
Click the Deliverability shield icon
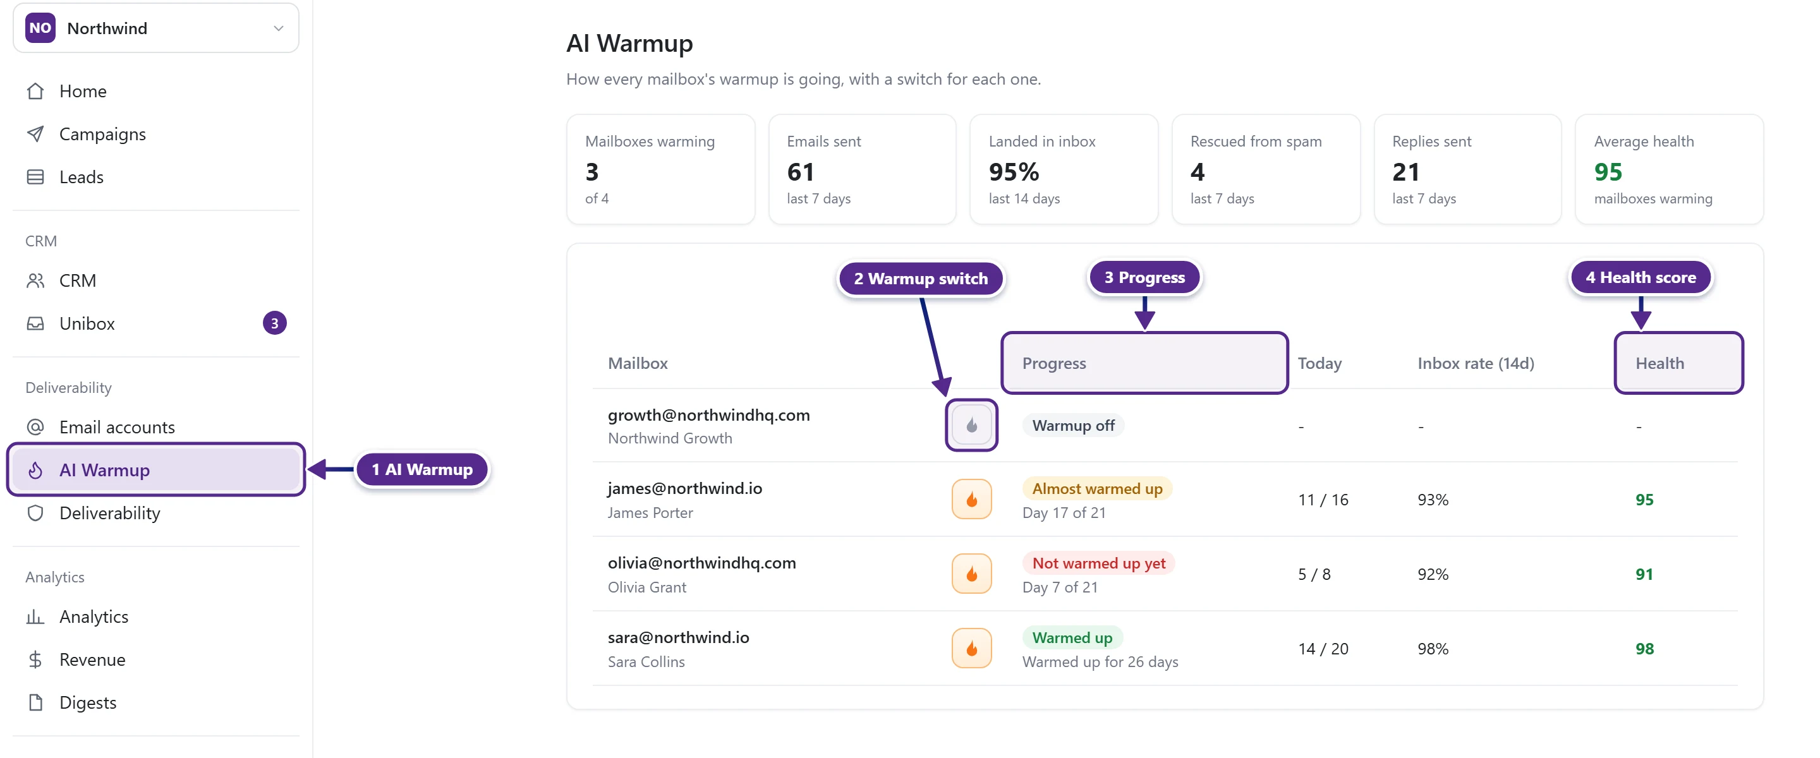(x=35, y=513)
